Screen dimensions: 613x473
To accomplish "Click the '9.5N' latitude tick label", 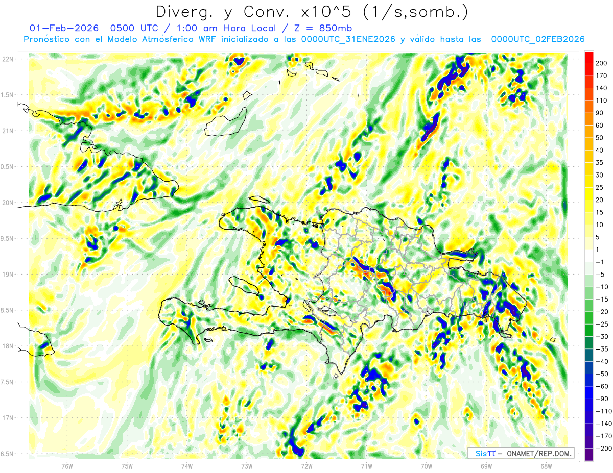I will tap(8, 238).
